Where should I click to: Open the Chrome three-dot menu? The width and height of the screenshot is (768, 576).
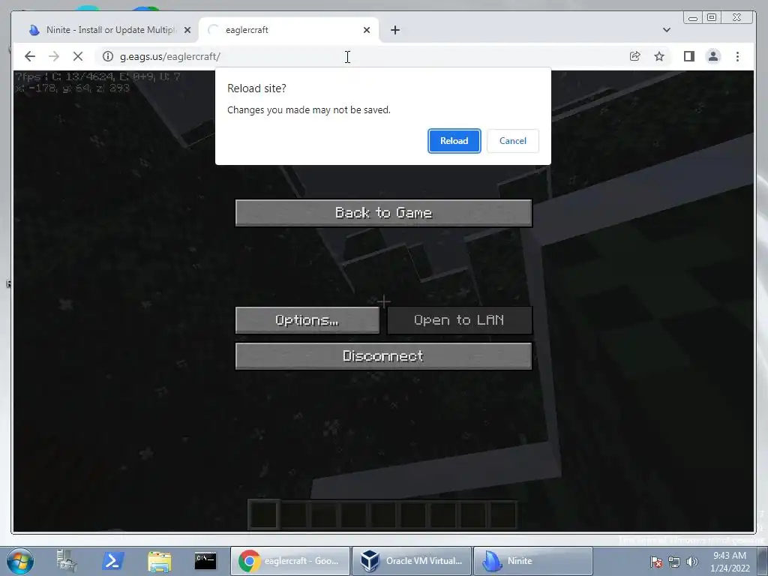click(738, 56)
